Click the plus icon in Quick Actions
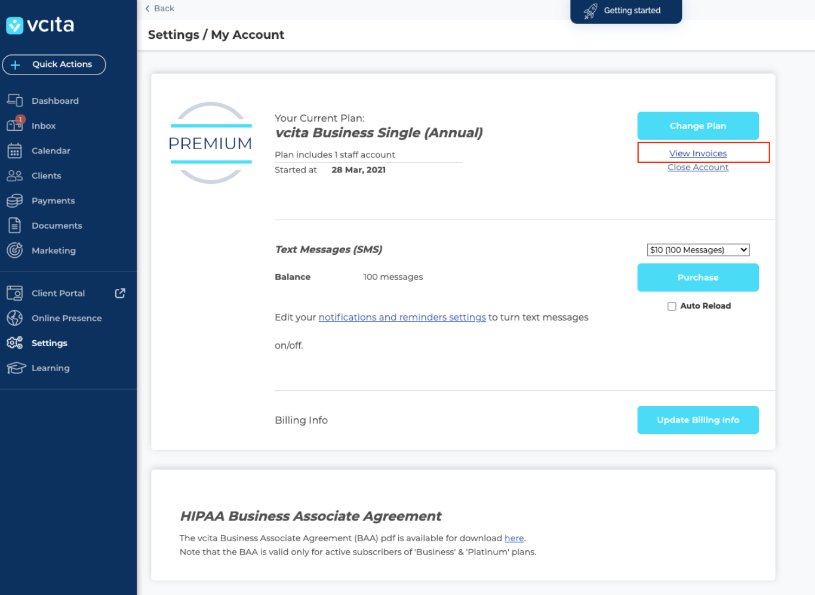815x595 pixels. pyautogui.click(x=16, y=64)
